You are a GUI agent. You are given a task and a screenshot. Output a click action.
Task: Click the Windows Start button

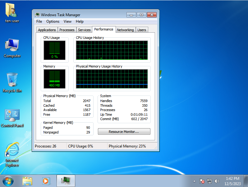pos(8,180)
